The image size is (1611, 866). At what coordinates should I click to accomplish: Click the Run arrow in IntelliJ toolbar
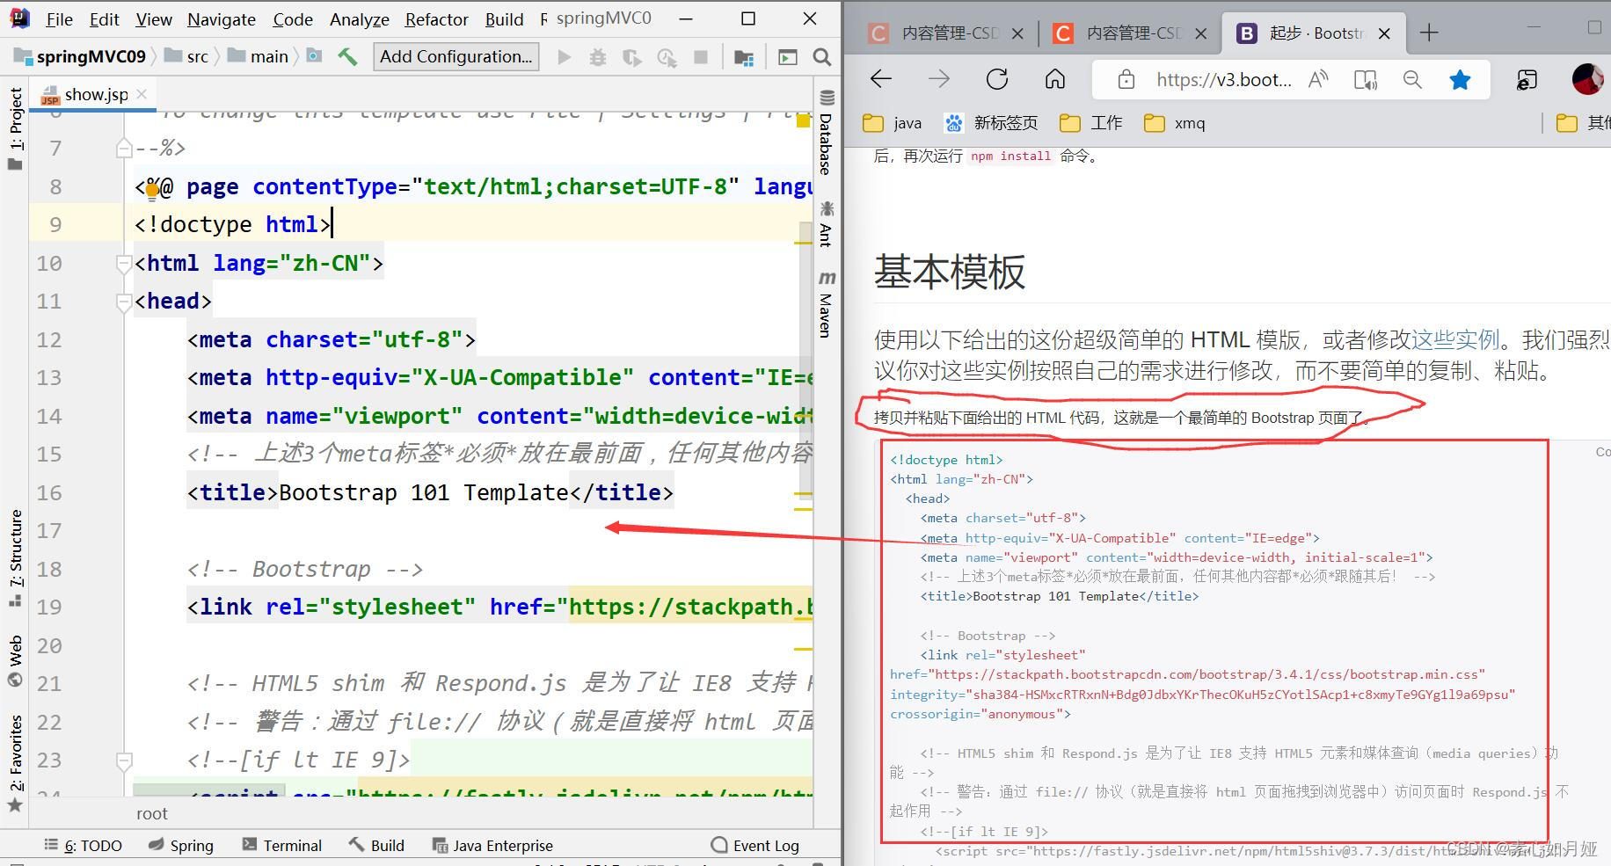565,57
